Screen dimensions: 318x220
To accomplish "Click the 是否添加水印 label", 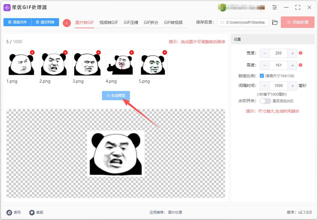I will [x=283, y=101].
